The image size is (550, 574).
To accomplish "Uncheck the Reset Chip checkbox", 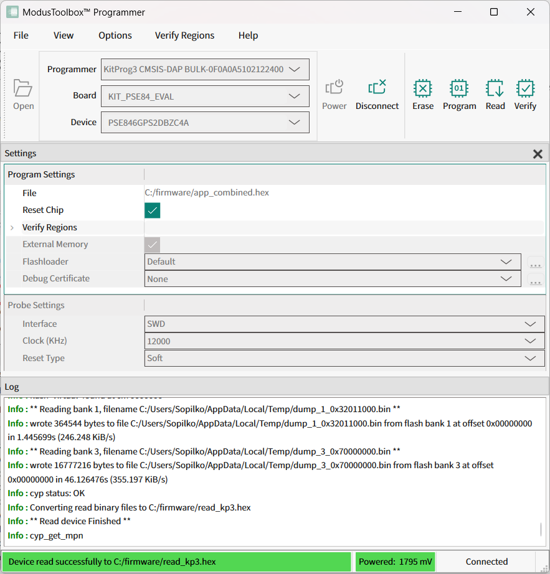I will point(153,210).
